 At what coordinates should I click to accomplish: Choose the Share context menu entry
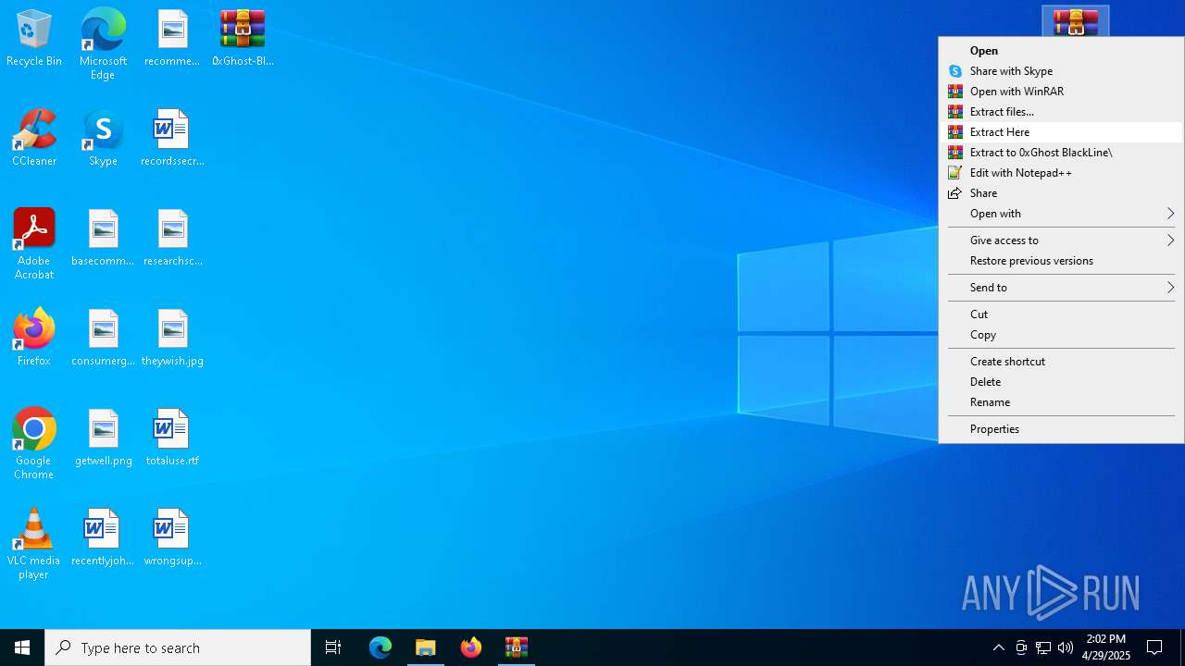click(1061, 193)
